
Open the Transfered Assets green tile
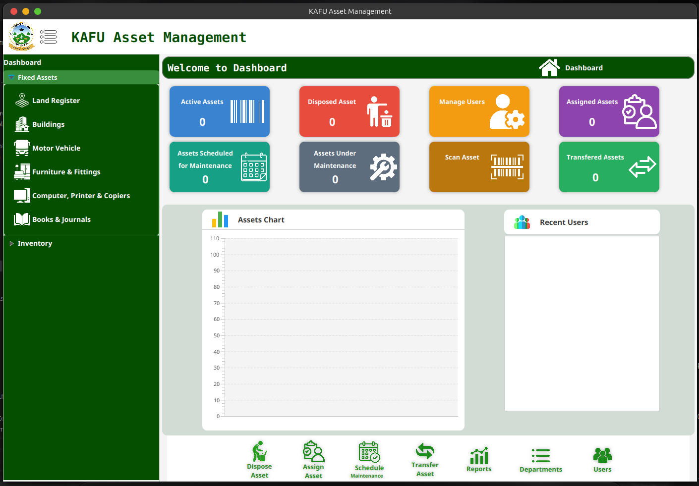(609, 167)
